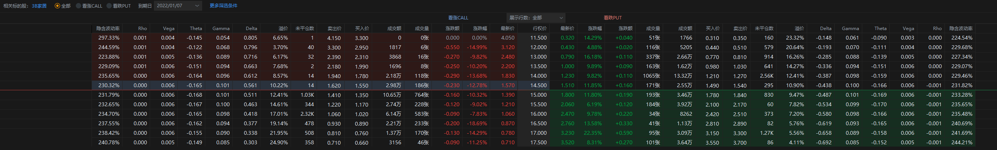The height and width of the screenshot is (150, 997).
Task: Click put implied volatility 233.28%
Action: click(x=962, y=95)
